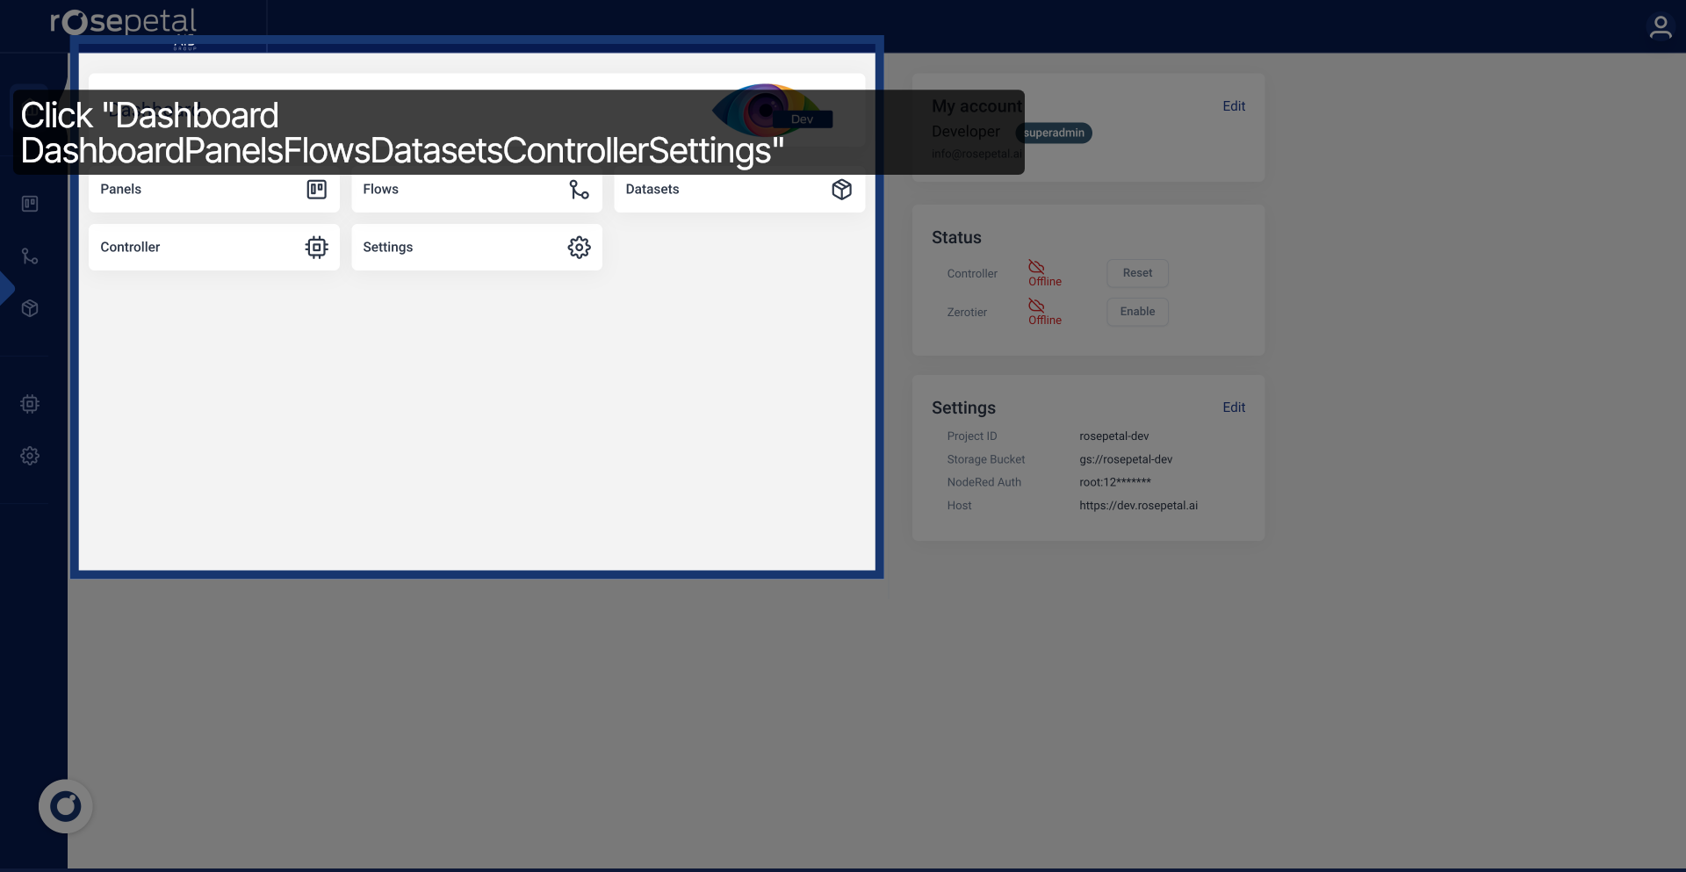
Task: Click the rosepetal logo in the top left
Action: (x=122, y=22)
